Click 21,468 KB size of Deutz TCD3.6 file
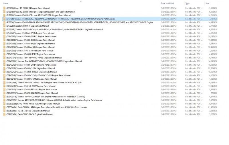Image resolution: width=229 pixels, height=145 pixels. click(212, 107)
